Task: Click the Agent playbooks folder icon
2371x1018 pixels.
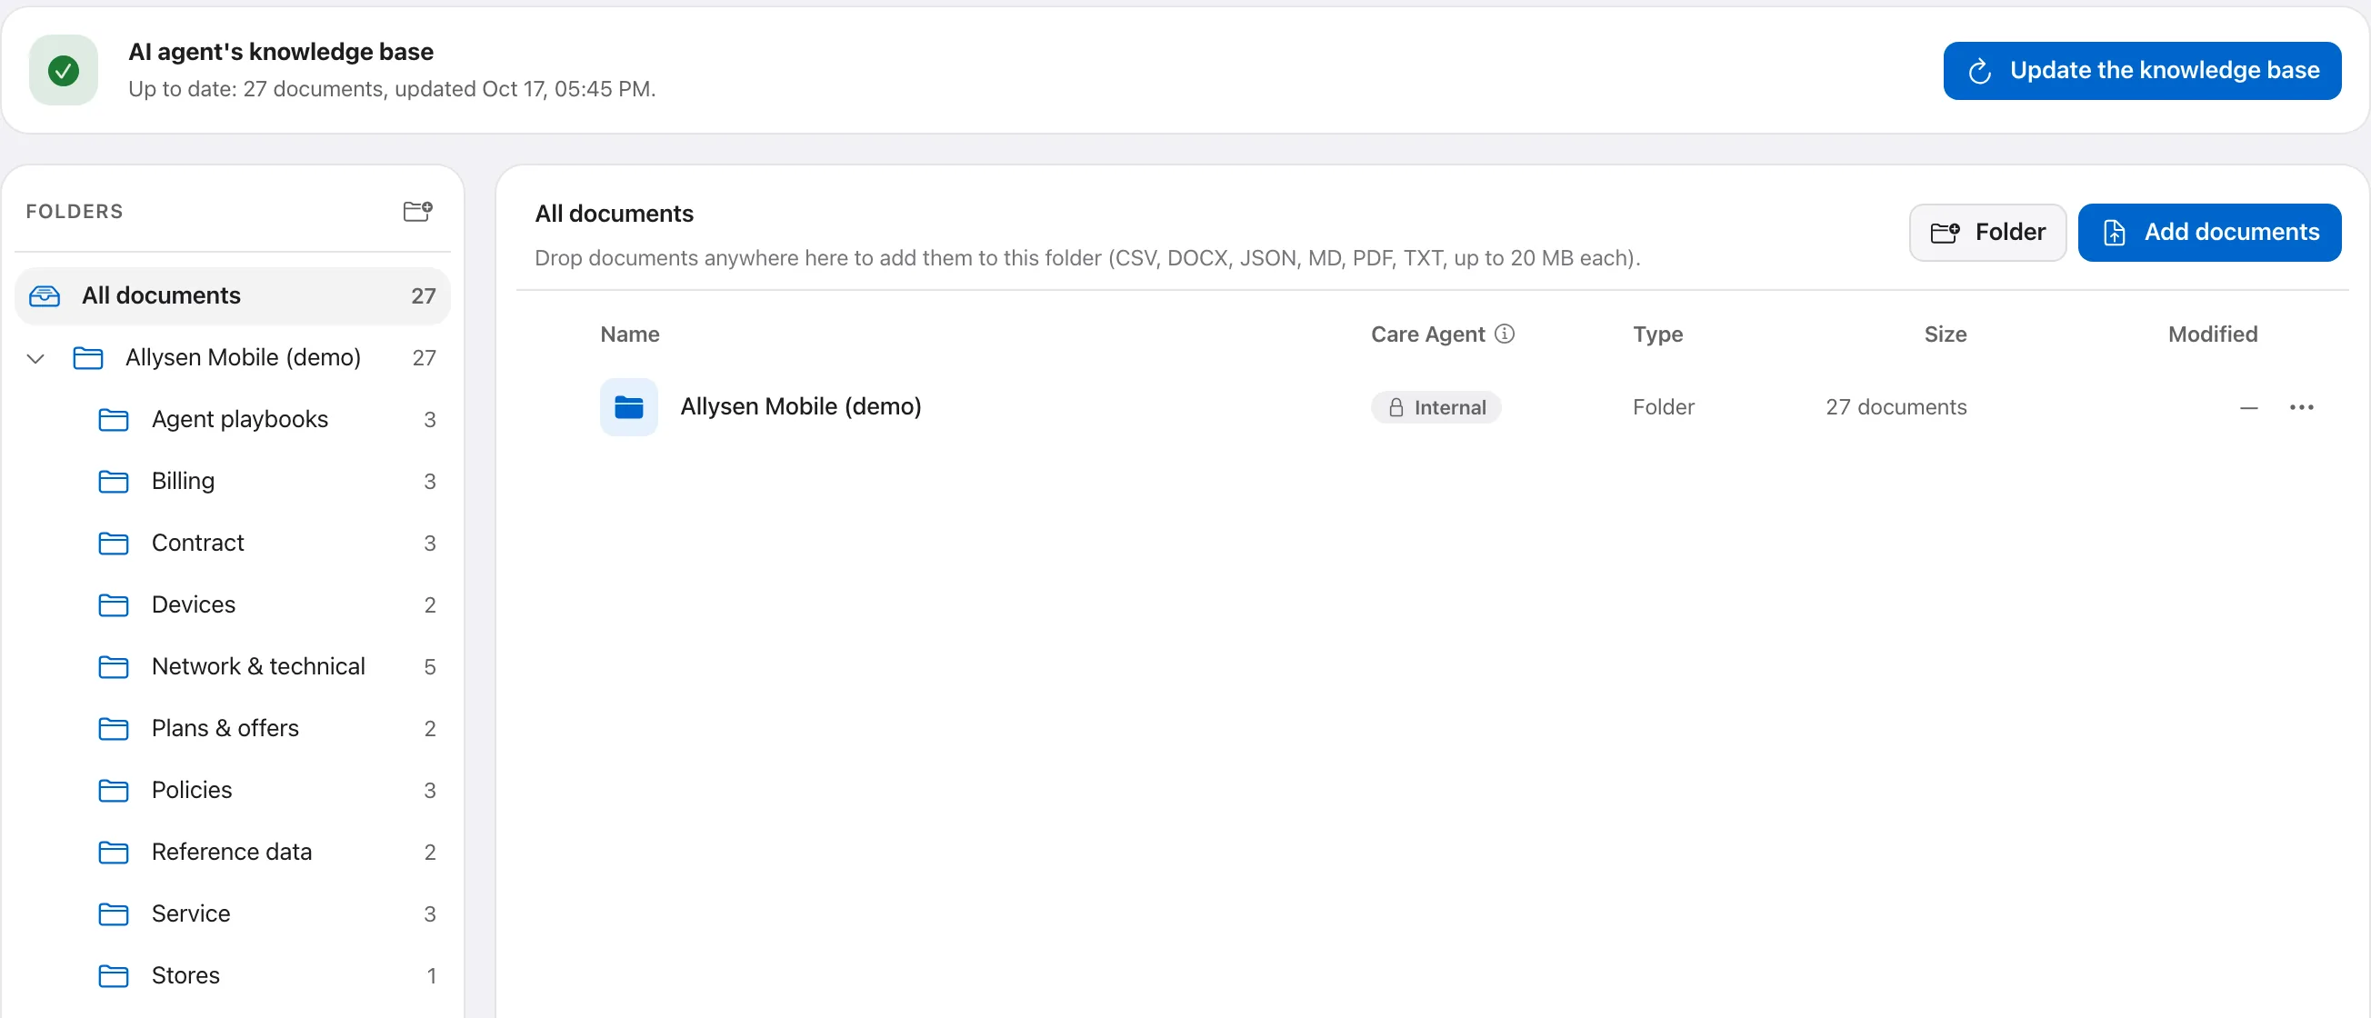Action: (x=114, y=420)
